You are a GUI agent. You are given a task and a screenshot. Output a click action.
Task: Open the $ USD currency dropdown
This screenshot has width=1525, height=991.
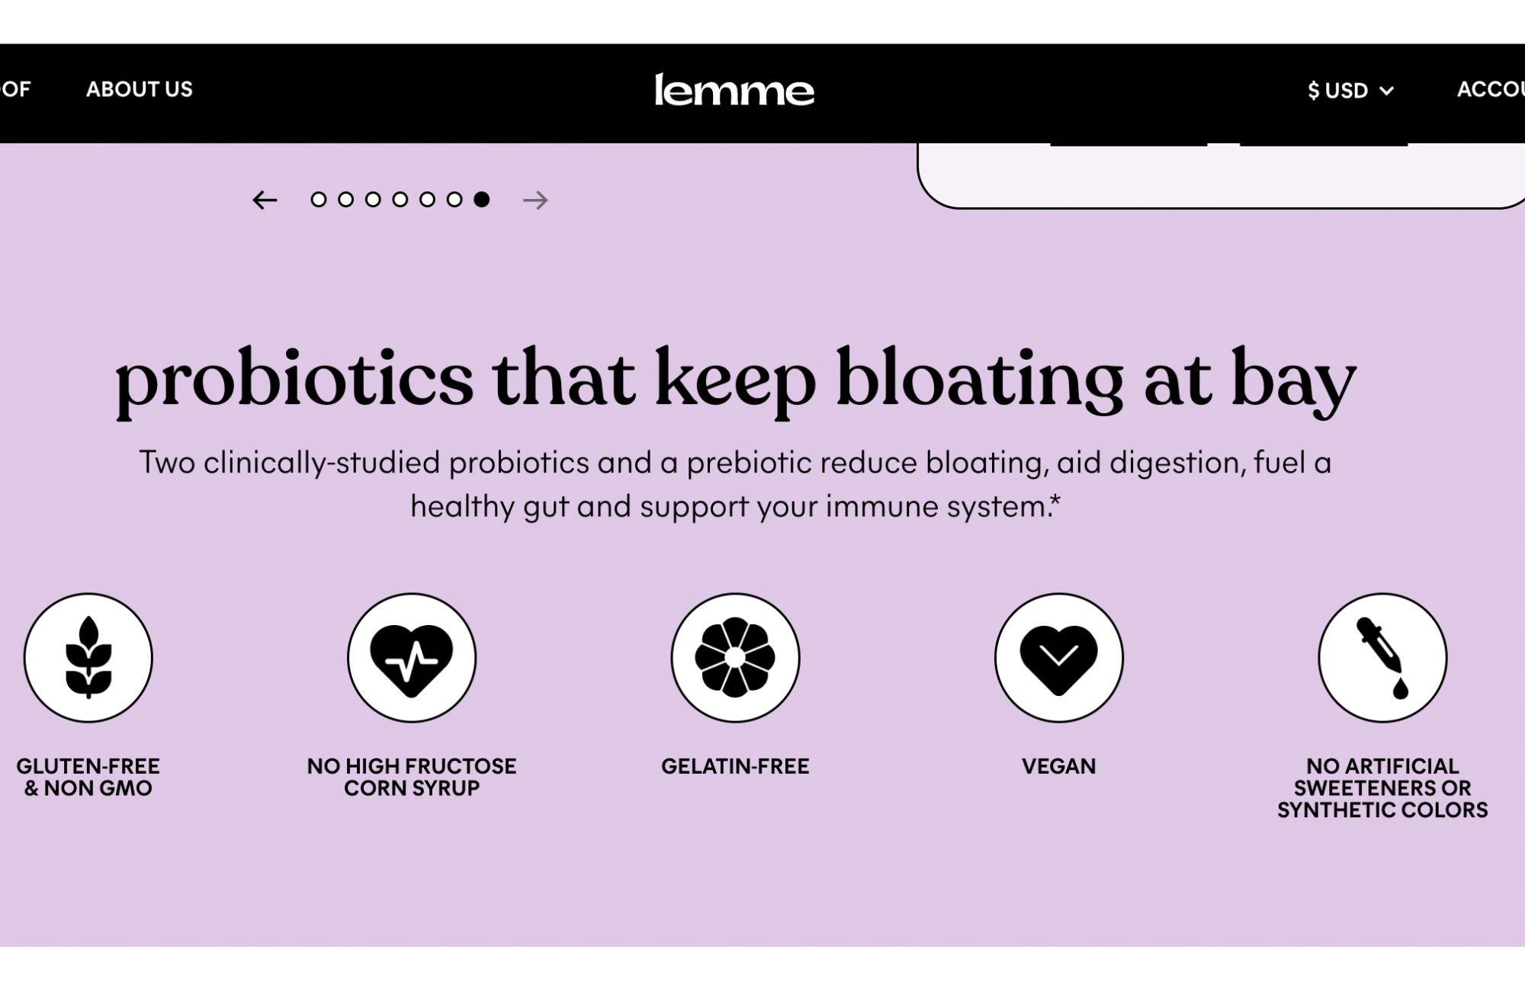[x=1350, y=90]
